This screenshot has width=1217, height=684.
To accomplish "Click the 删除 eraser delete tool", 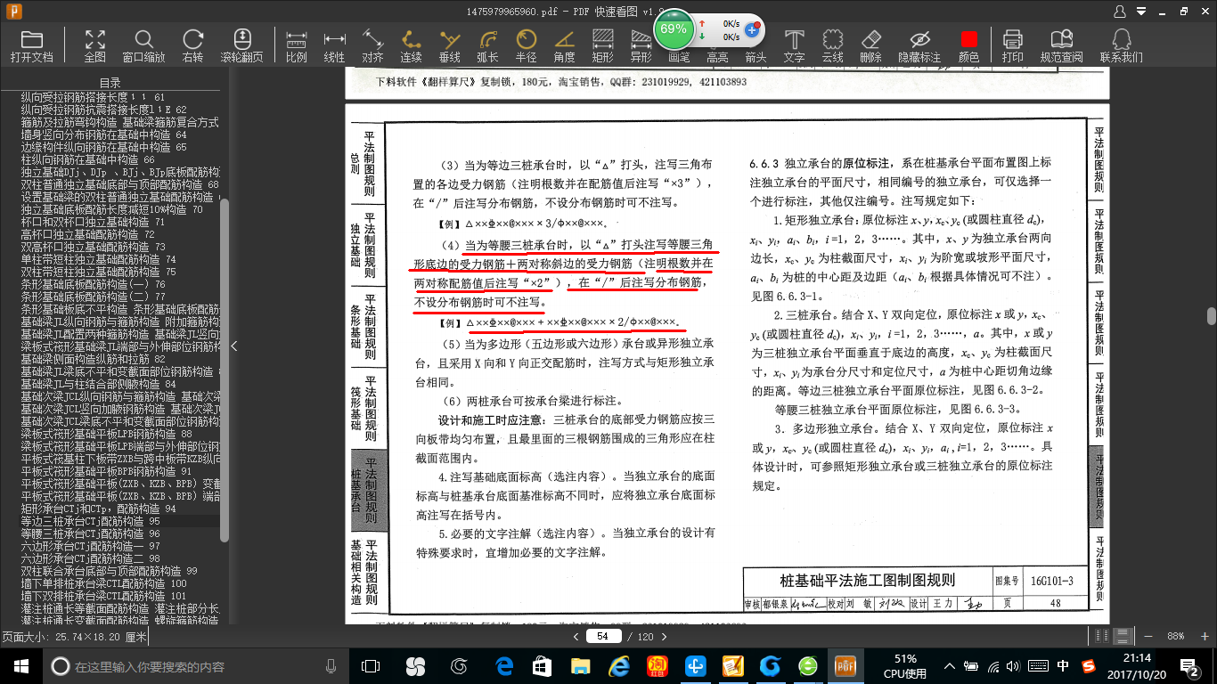I will tap(870, 45).
